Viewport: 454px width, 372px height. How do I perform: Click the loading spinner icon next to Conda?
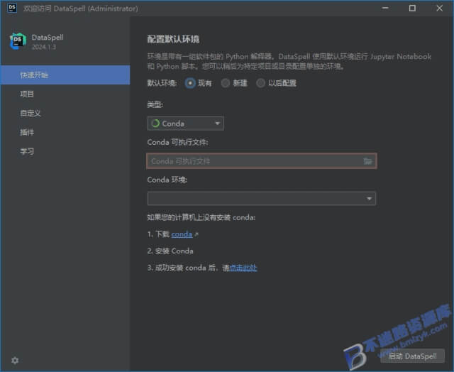pos(155,124)
